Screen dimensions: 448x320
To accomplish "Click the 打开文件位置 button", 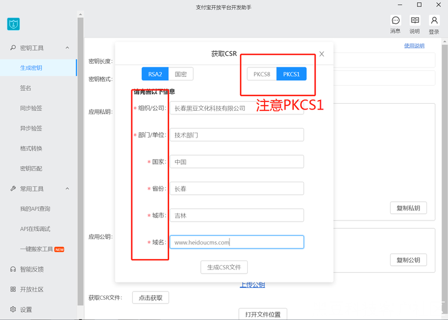I will [263, 314].
